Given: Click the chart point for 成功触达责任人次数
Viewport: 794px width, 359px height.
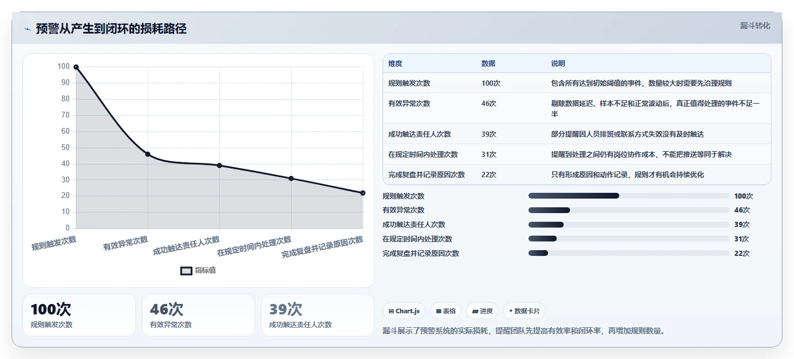Looking at the screenshot, I should [219, 166].
